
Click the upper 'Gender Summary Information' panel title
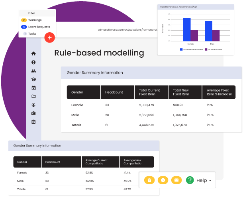tap(95, 73)
